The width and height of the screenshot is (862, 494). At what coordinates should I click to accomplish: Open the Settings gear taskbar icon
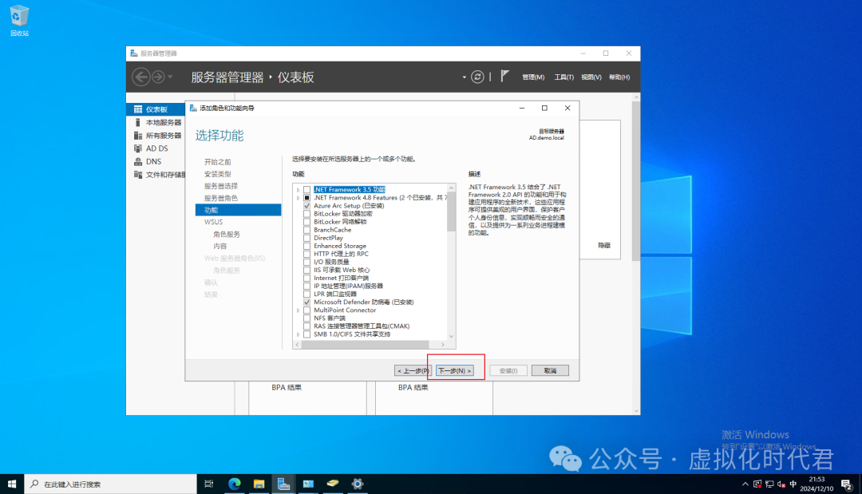pyautogui.click(x=358, y=484)
